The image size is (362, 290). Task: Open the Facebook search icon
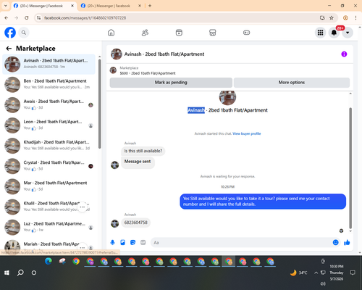[24, 33]
